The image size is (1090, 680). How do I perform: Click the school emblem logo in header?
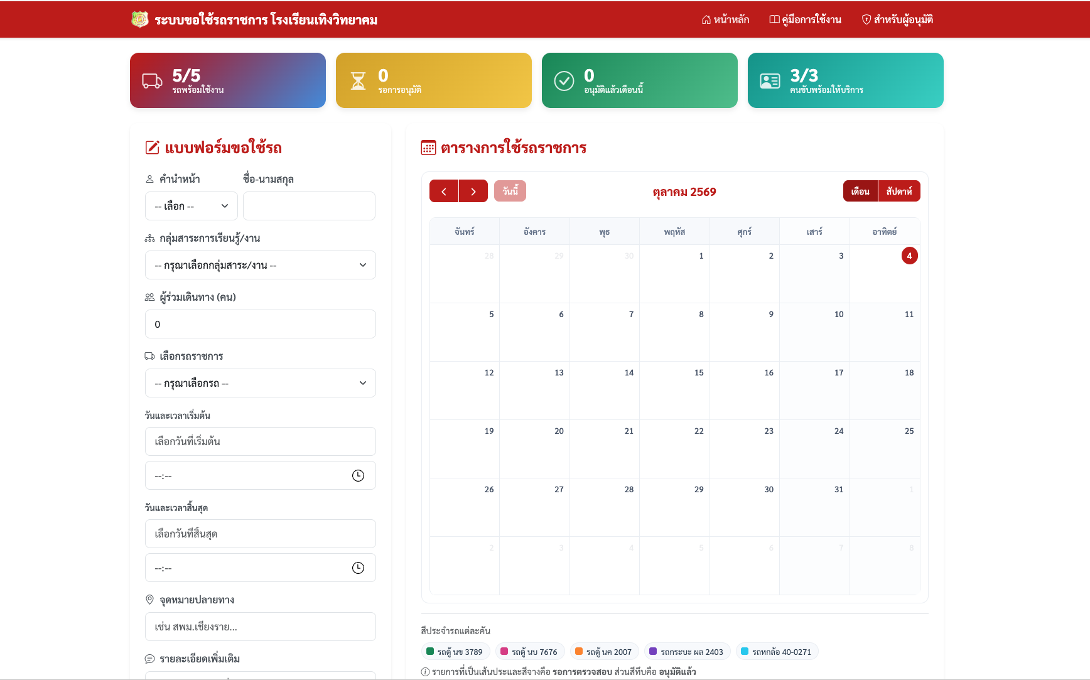(x=139, y=19)
